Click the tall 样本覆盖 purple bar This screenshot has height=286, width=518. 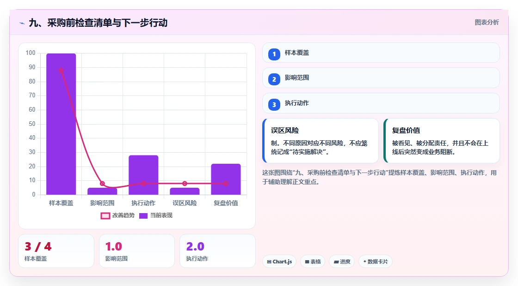(x=61, y=124)
